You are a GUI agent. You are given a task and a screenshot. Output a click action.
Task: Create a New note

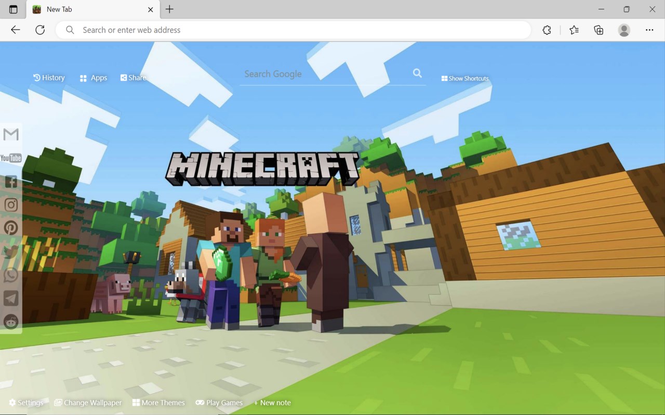tap(272, 403)
